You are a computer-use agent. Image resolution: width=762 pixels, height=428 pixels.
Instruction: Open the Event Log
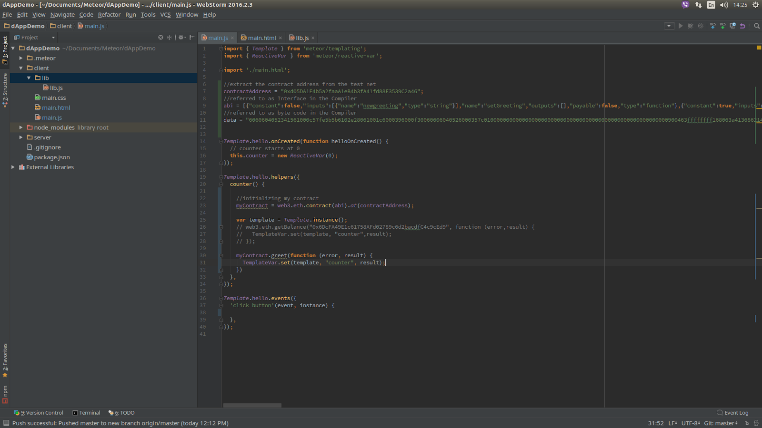tap(732, 413)
